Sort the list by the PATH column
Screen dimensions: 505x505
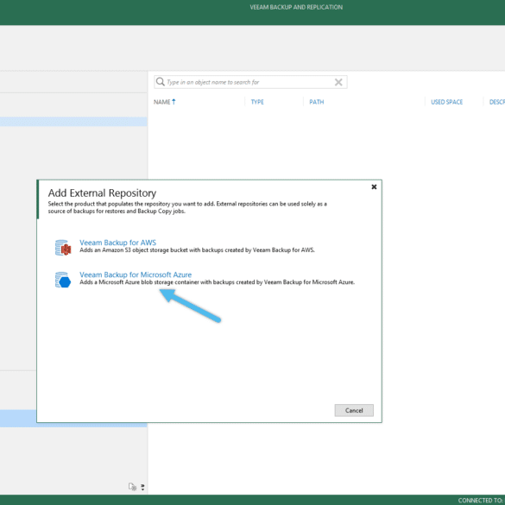tap(316, 102)
